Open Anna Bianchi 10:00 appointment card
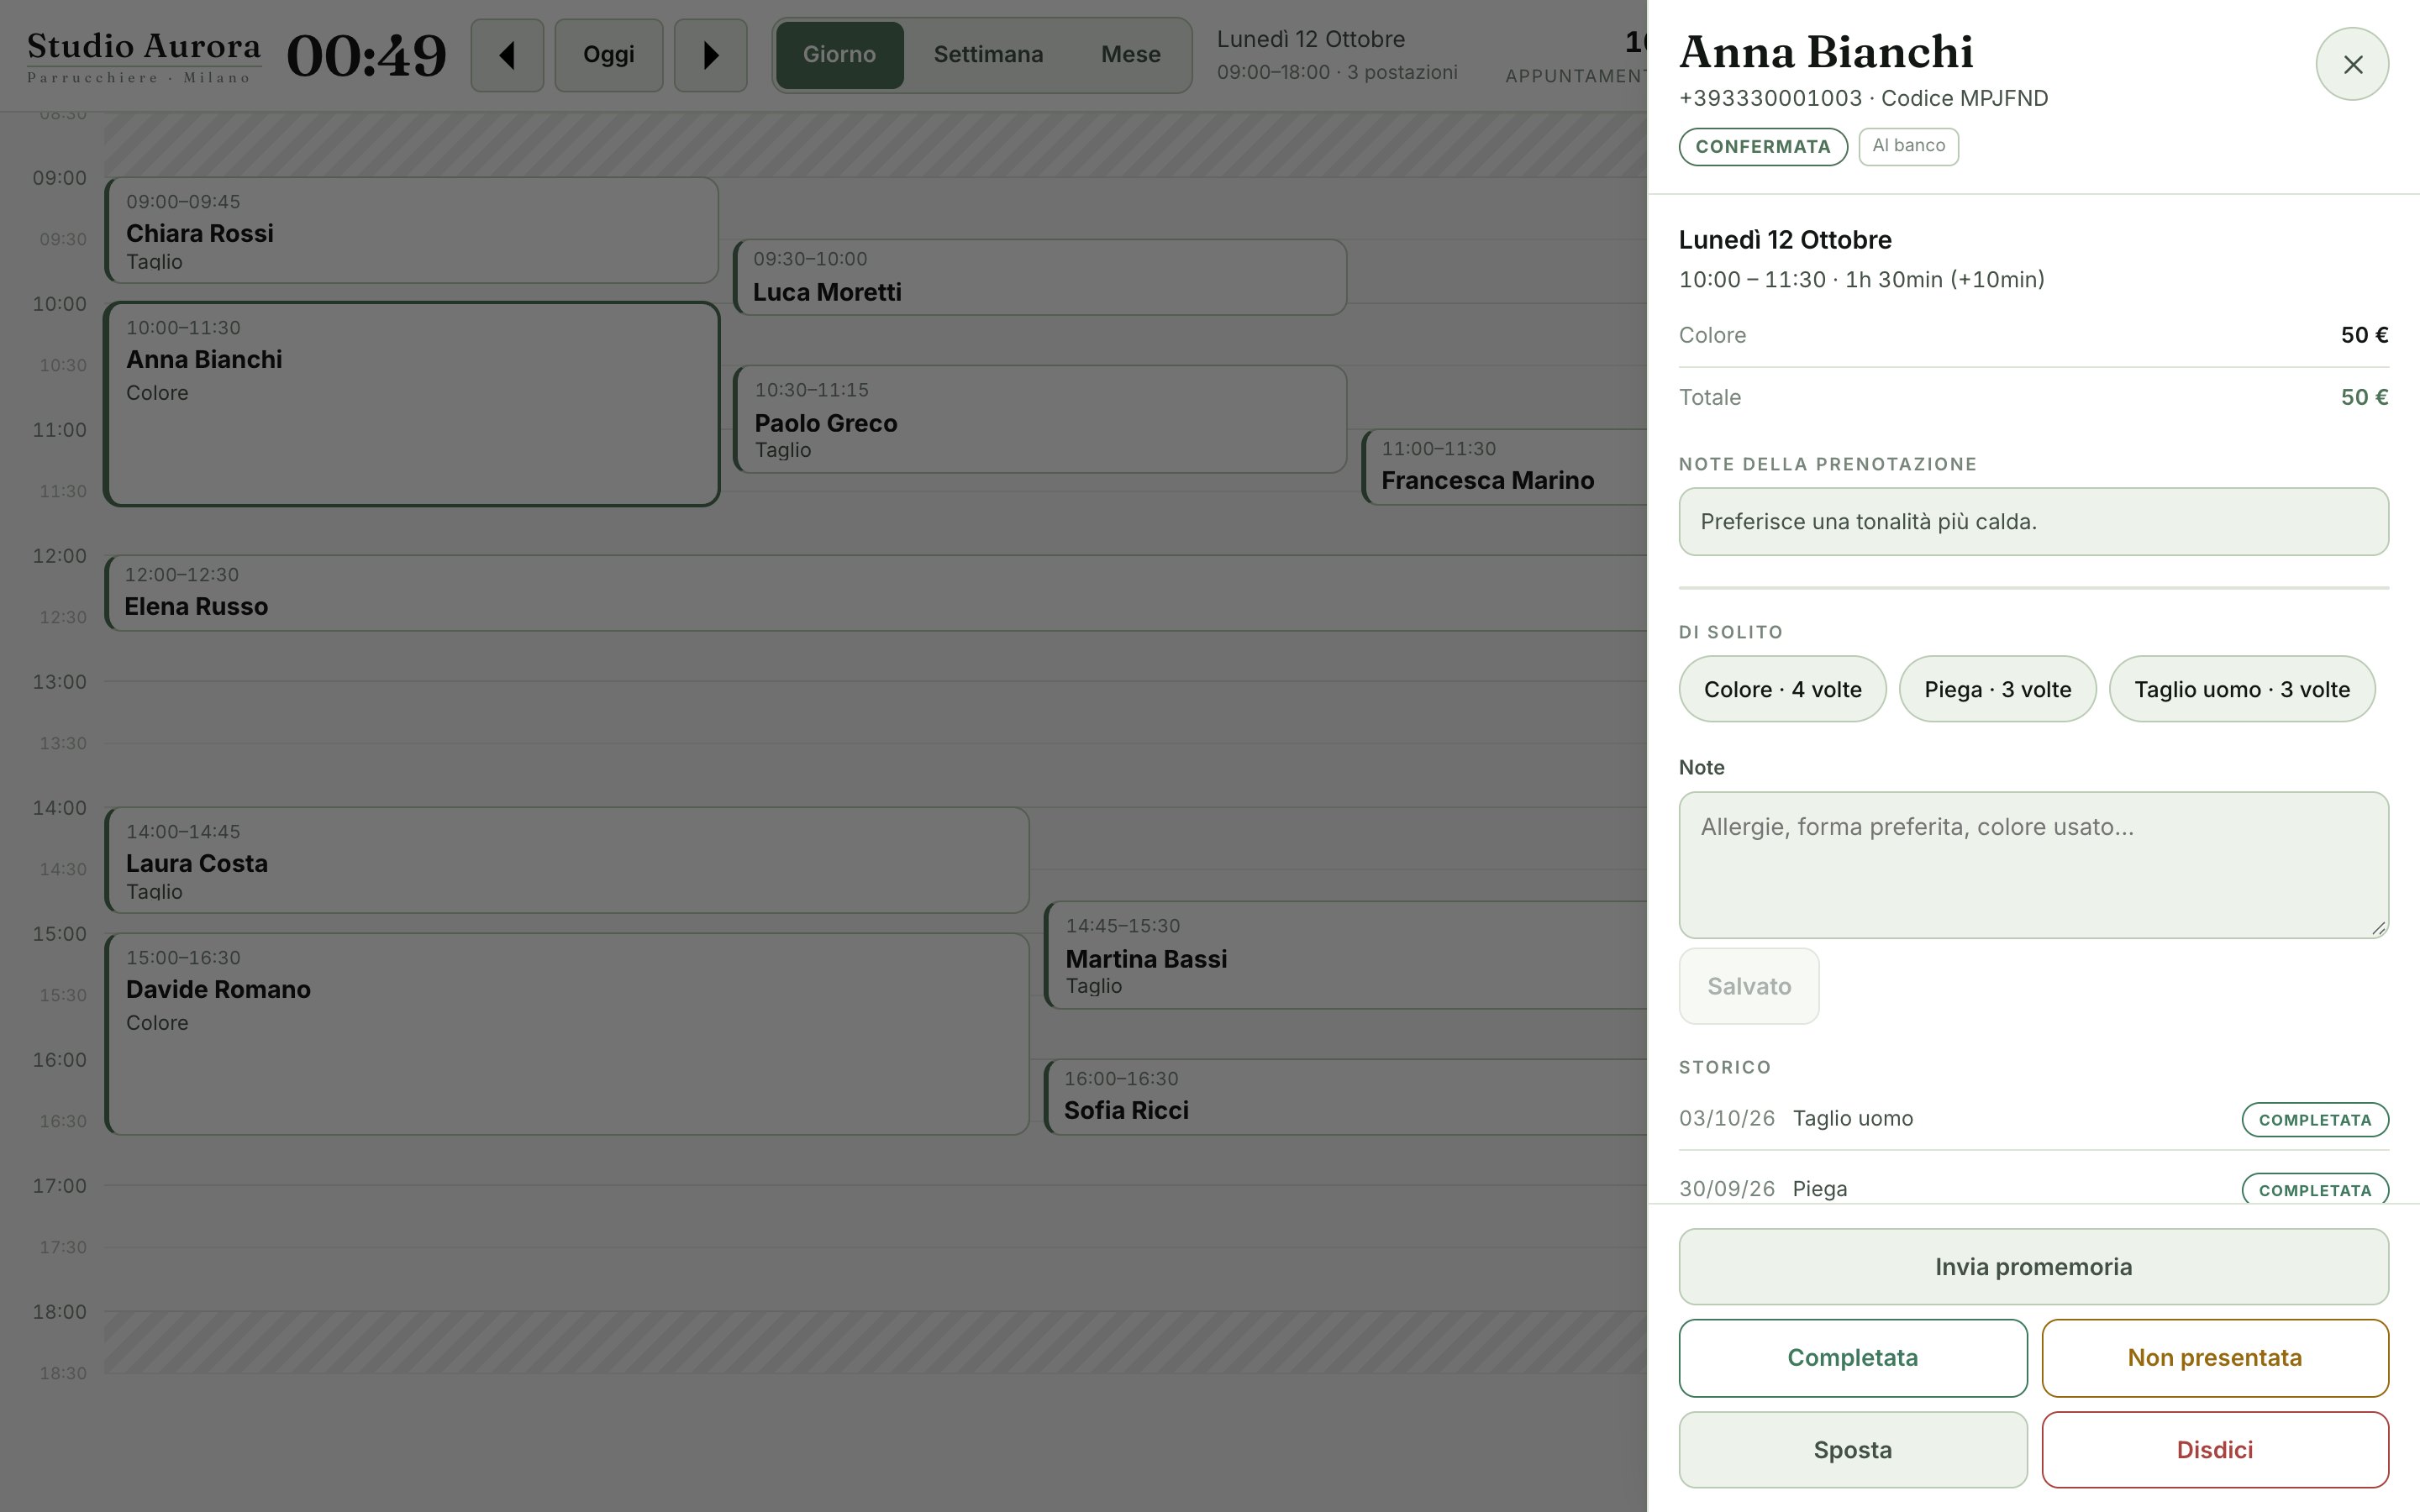2420x1512 pixels. click(411, 404)
